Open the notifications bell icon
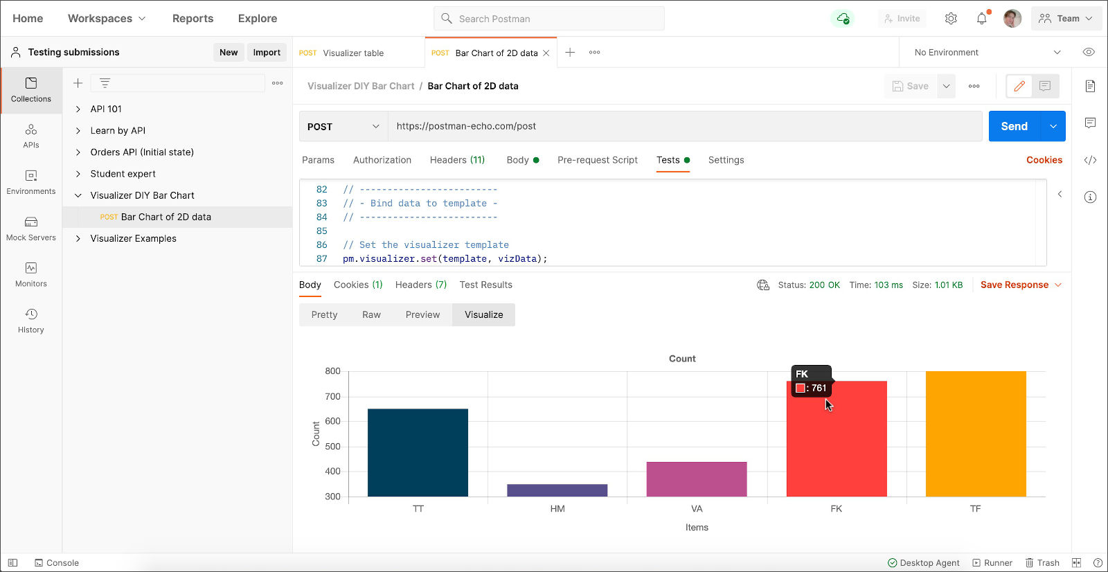This screenshot has width=1108, height=572. [x=982, y=19]
